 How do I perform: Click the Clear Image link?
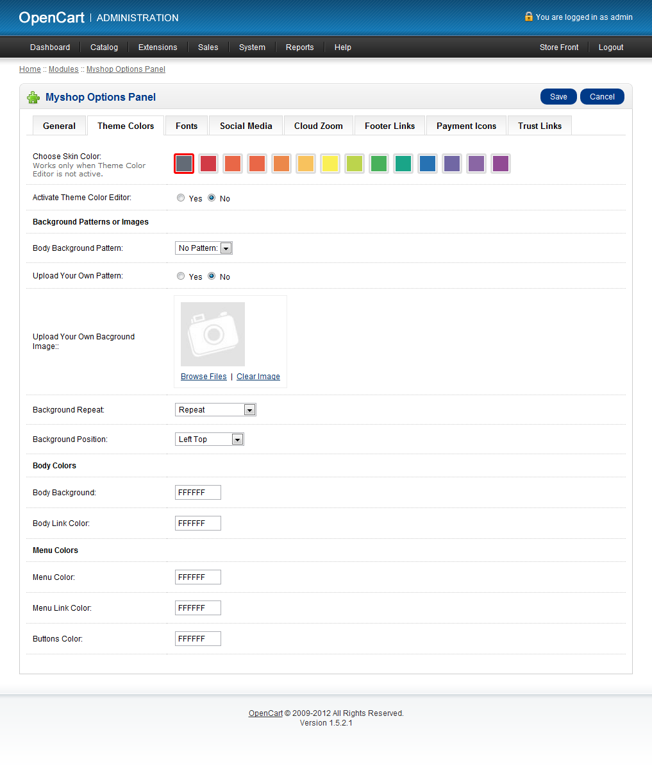[x=258, y=377]
